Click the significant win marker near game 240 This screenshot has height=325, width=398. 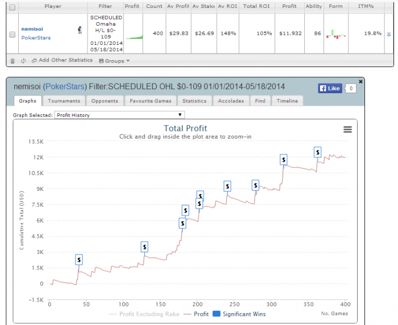[227, 186]
